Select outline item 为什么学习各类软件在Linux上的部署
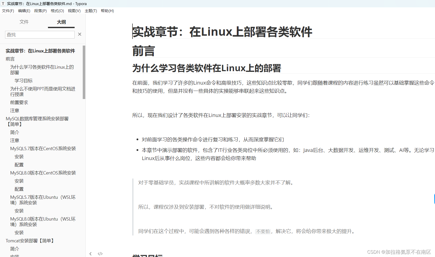The image size is (435, 257). pyautogui.click(x=42, y=70)
